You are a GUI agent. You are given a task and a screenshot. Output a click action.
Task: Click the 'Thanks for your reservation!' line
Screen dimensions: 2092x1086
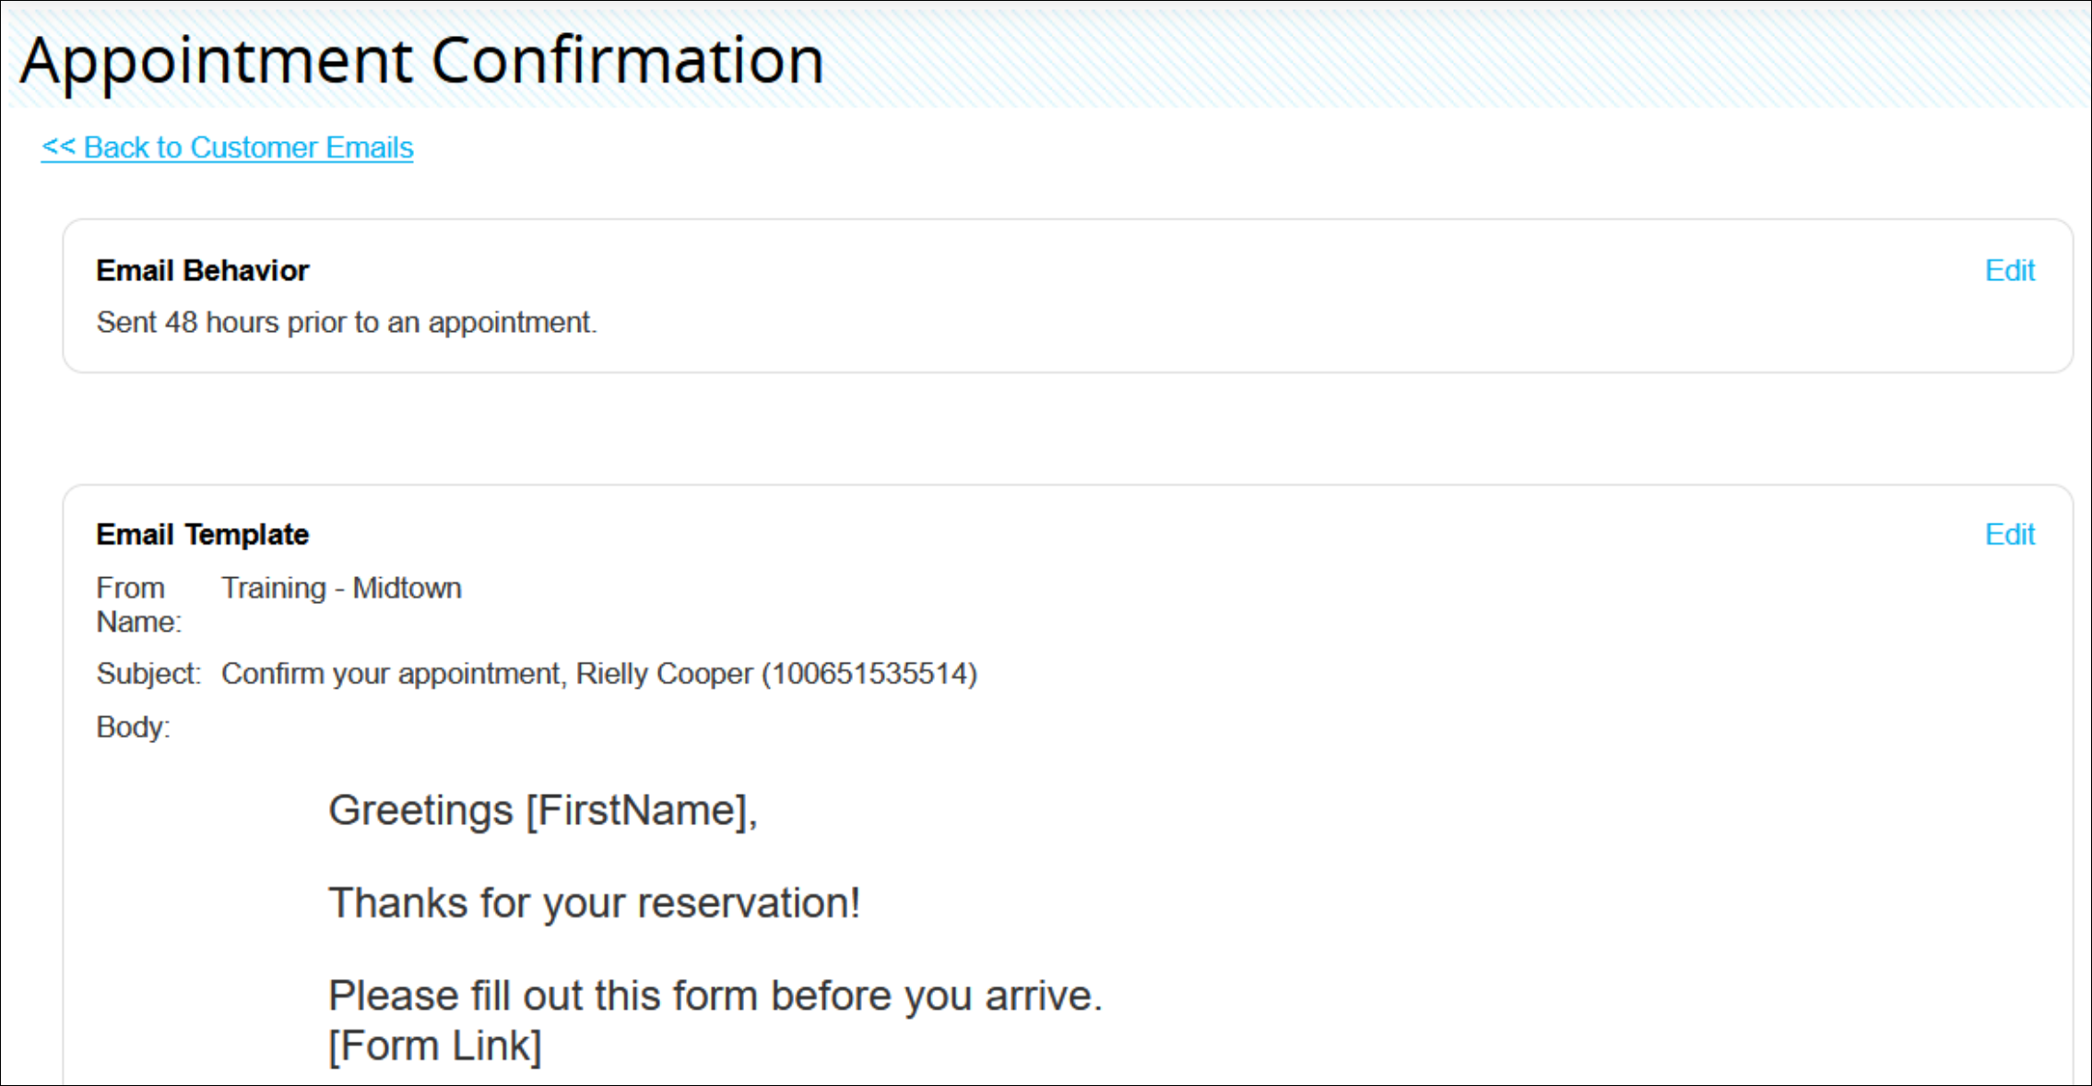pyautogui.click(x=595, y=903)
